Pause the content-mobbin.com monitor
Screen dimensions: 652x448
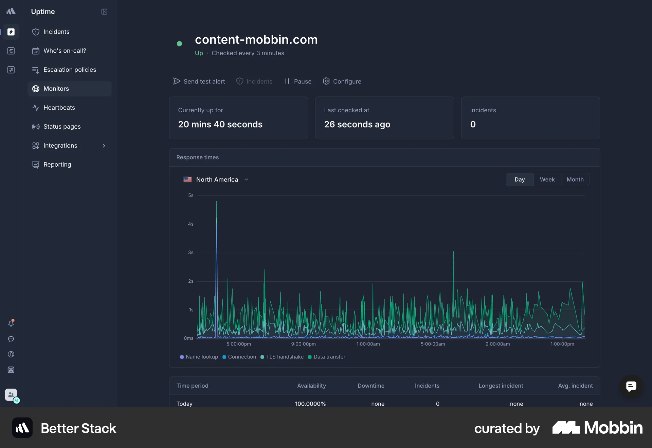(x=297, y=81)
